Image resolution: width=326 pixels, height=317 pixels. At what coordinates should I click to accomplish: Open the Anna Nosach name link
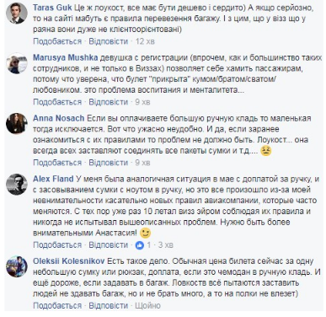click(58, 118)
